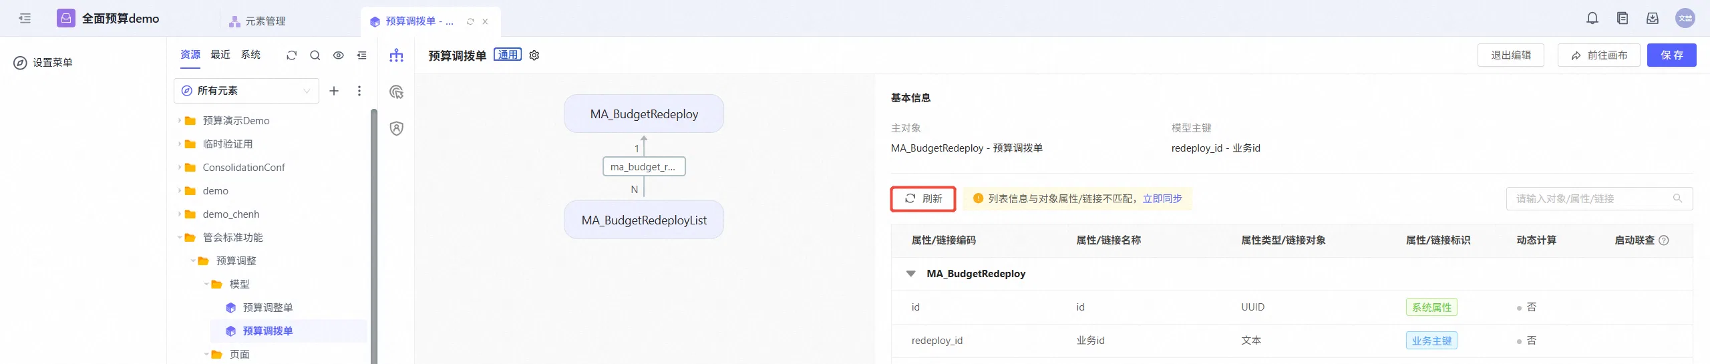Open the permissions shield icon

point(397,128)
